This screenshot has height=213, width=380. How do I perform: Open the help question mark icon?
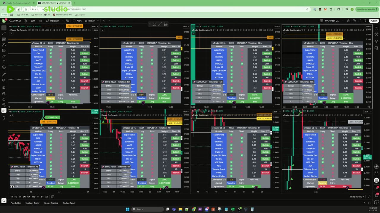(x=376, y=203)
